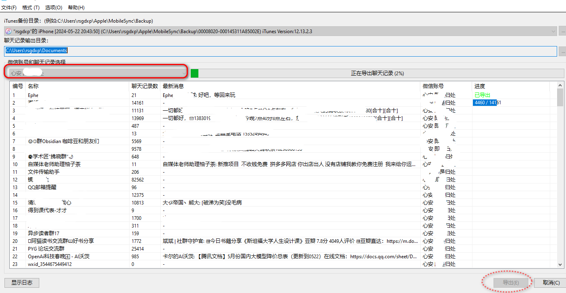Select the 得到课代表-才才 row
The image size is (566, 293).
283,210
